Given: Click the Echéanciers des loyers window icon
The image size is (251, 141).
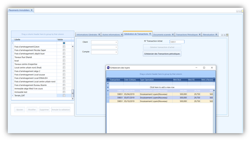Looking at the screenshot, I should click(x=108, y=68).
